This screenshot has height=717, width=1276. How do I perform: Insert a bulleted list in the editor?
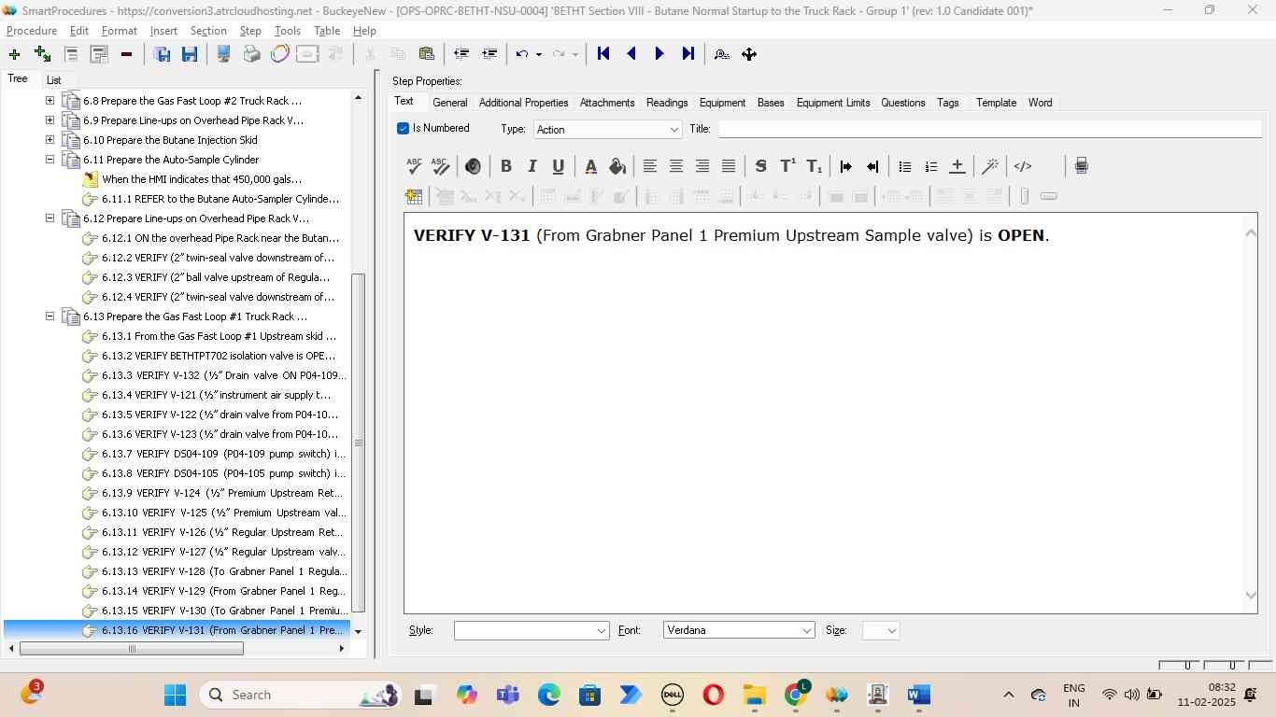tap(904, 166)
